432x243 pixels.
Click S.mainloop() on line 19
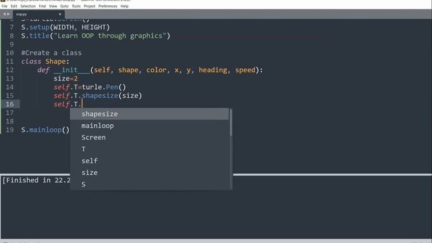[45, 130]
